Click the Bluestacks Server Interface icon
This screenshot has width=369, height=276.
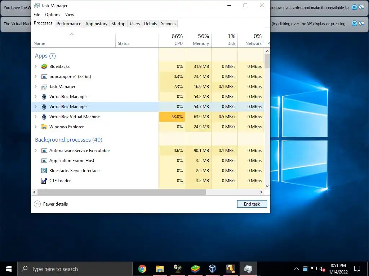(x=44, y=171)
